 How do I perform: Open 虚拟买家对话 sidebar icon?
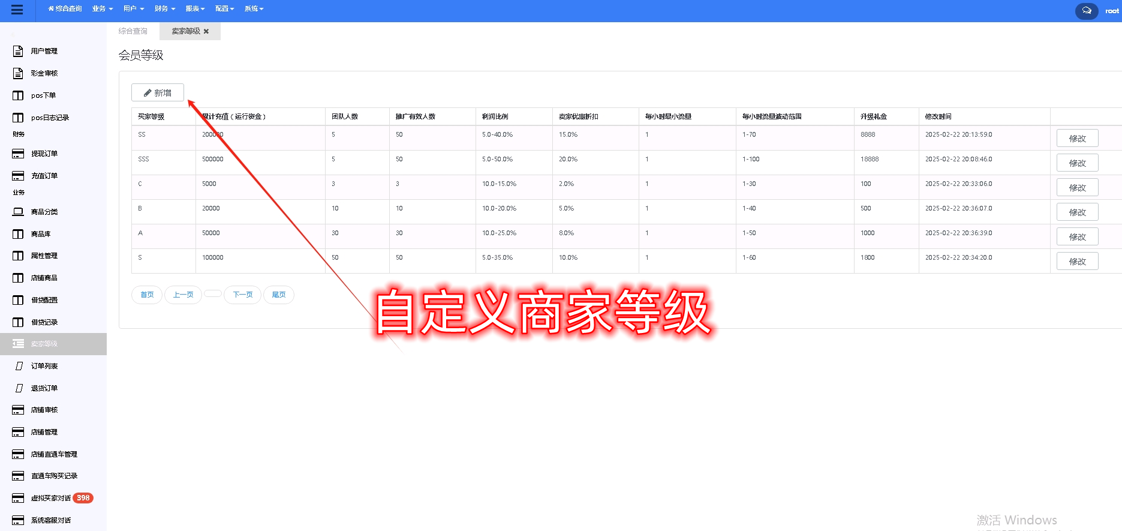click(18, 498)
